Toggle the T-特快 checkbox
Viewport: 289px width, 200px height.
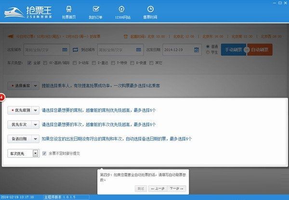coord(113,63)
